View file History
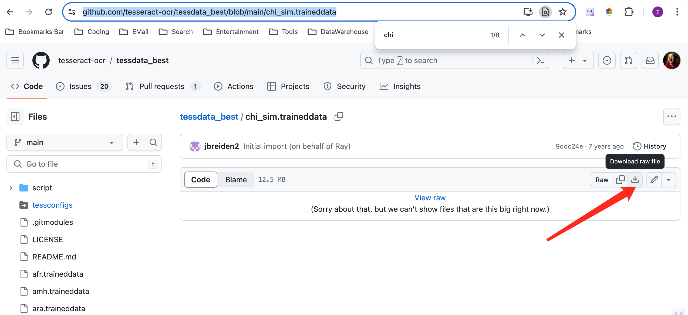Image resolution: width=688 pixels, height=315 pixels. pos(650,146)
